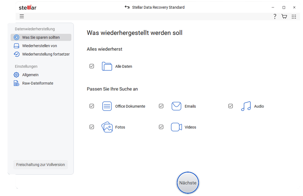Disable the Office Dokumente checkbox
303x196 pixels.
tap(92, 106)
